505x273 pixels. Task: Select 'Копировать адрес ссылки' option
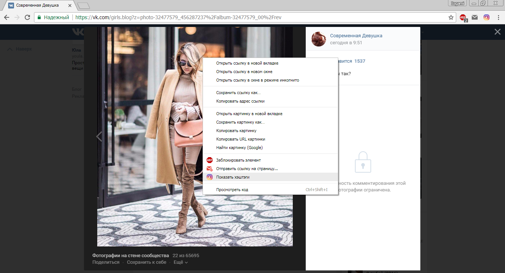click(240, 101)
